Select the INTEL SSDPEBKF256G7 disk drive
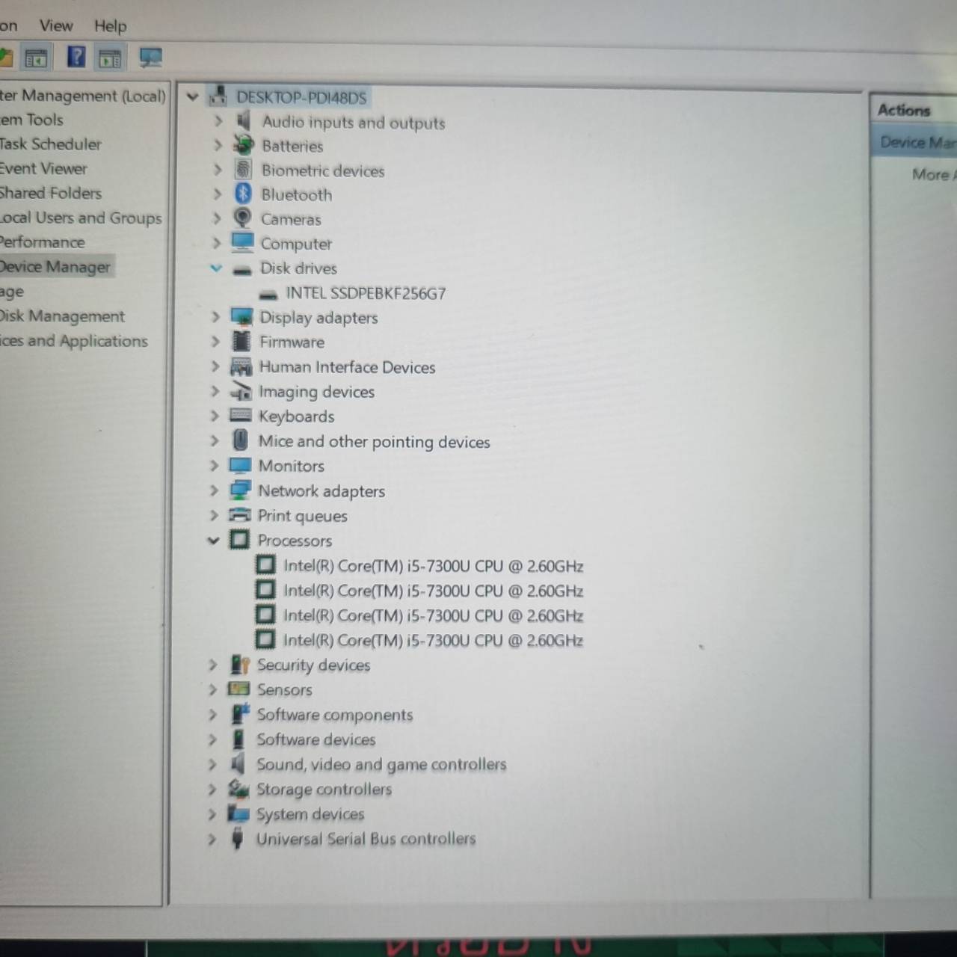Screen dimensions: 957x957 pyautogui.click(x=365, y=293)
